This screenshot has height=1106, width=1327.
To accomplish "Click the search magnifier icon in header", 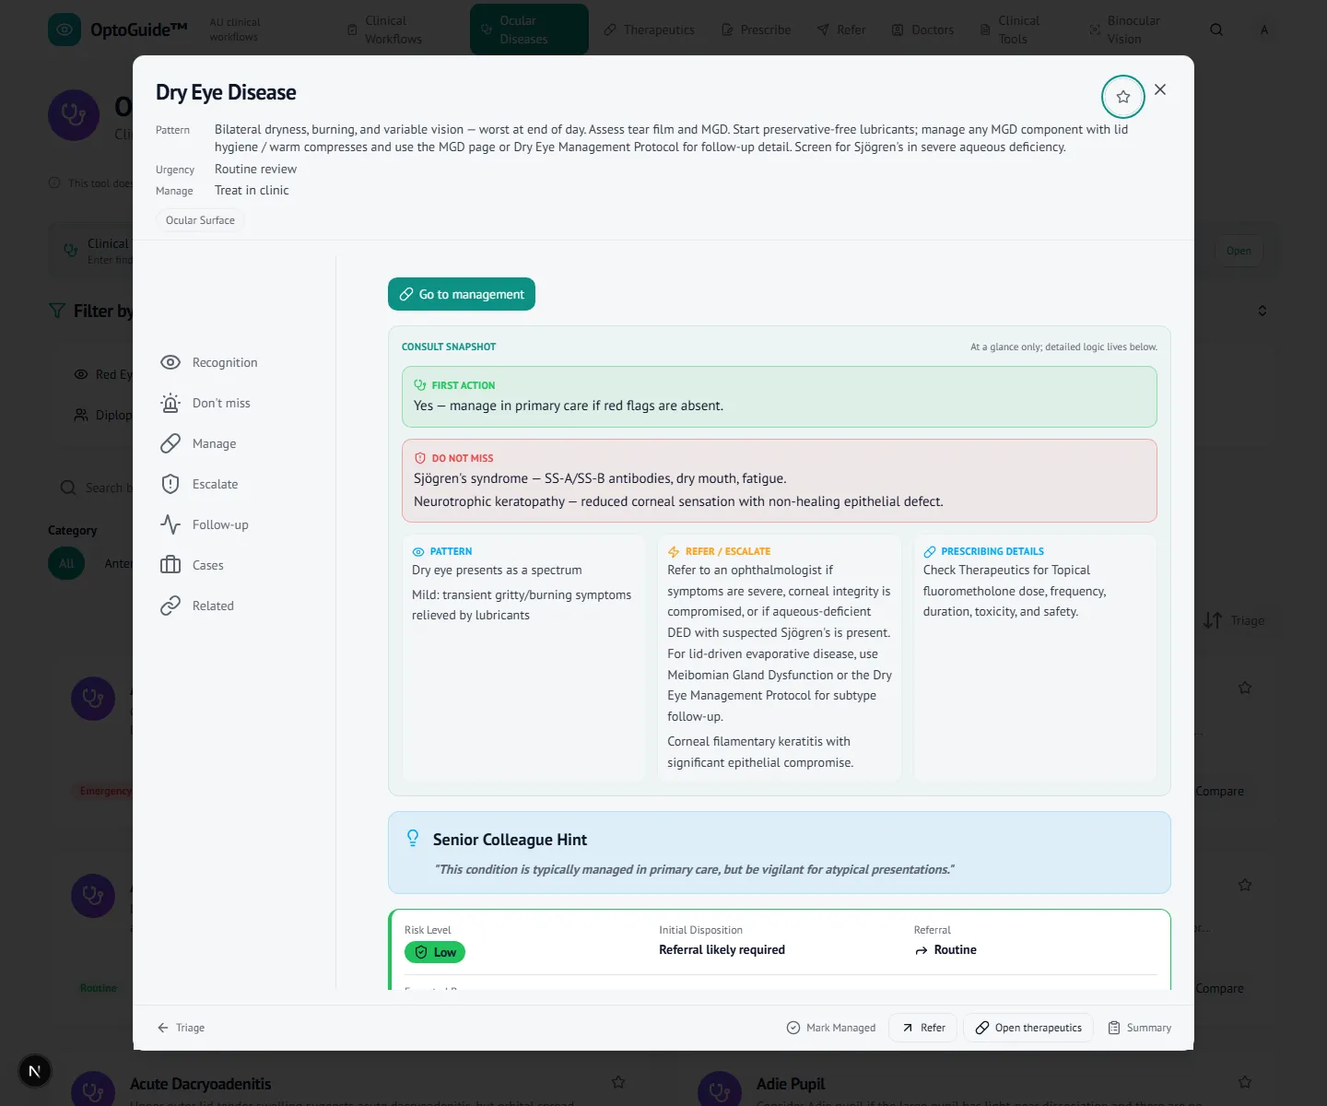I will [x=1216, y=29].
